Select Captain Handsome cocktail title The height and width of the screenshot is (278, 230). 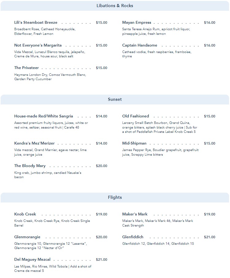pos(140,45)
